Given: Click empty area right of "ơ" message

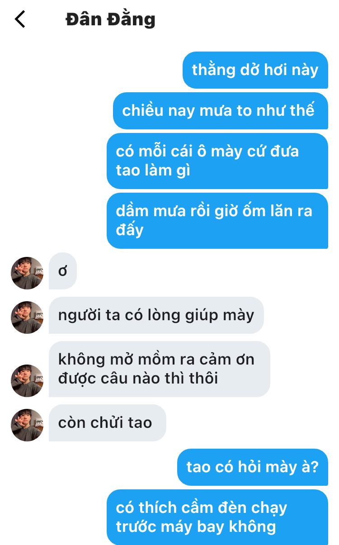Looking at the screenshot, I should coord(203,271).
